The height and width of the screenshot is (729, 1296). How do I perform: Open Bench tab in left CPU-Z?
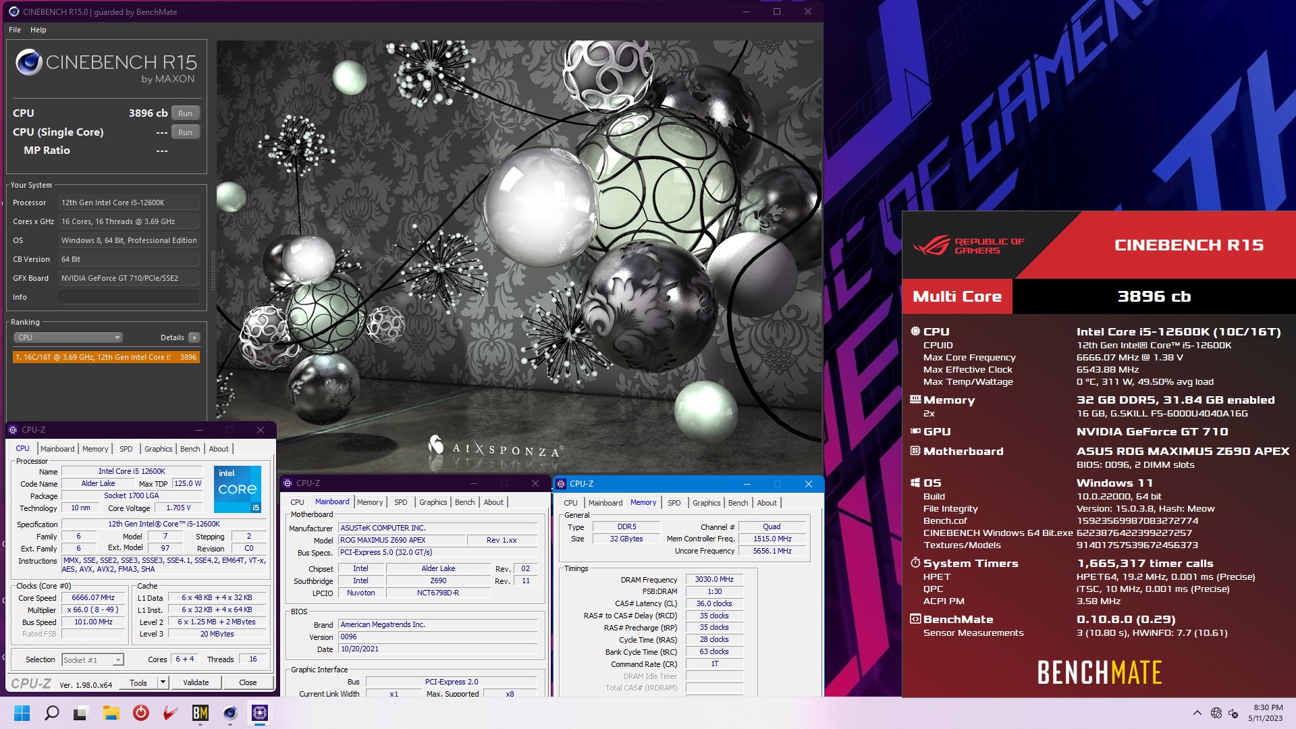(x=190, y=449)
